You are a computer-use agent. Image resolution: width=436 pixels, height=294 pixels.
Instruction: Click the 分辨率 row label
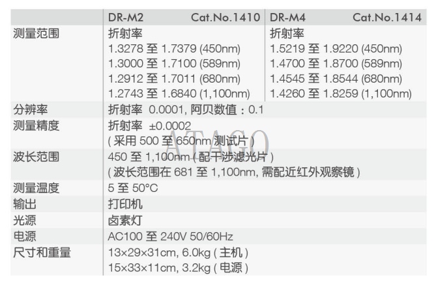[x=31, y=110]
